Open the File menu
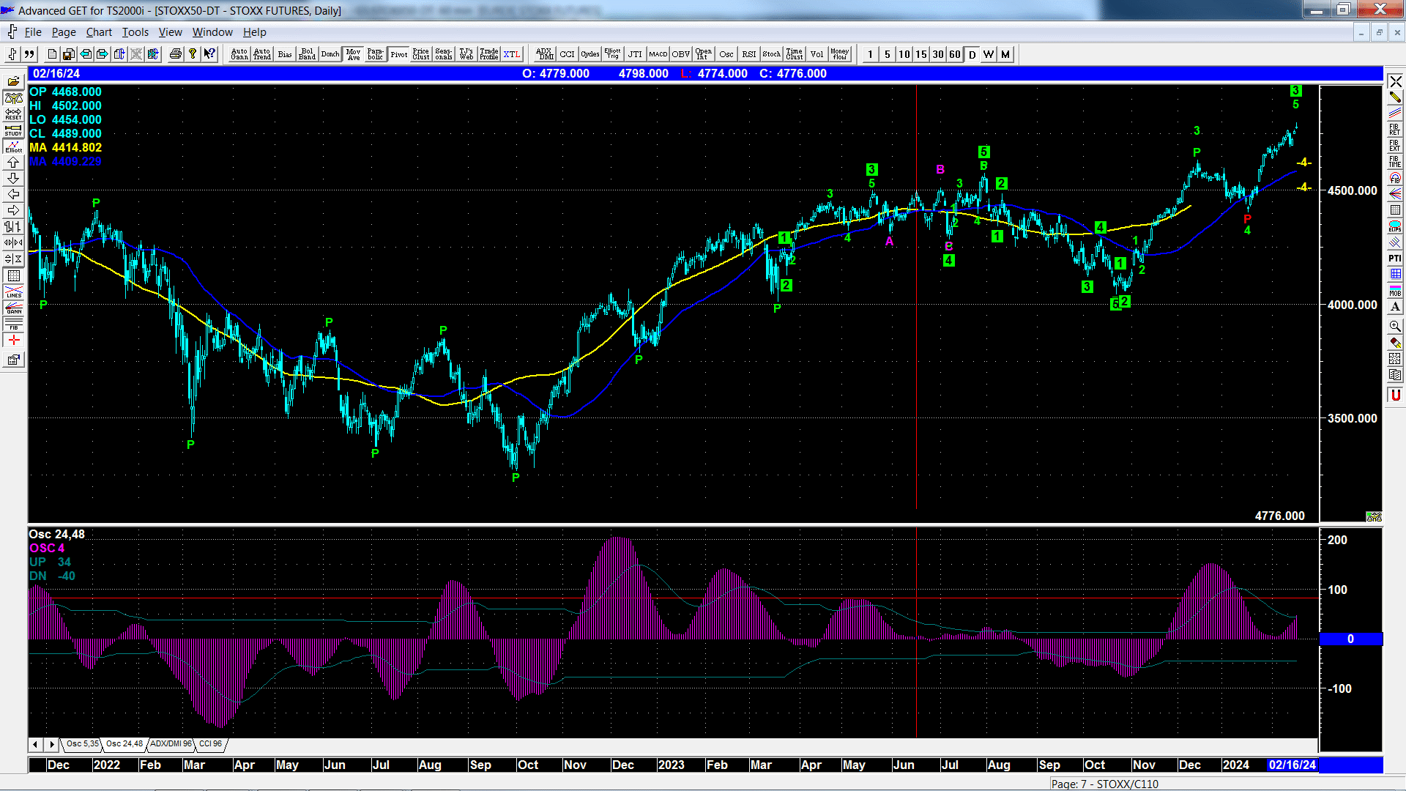 [33, 32]
